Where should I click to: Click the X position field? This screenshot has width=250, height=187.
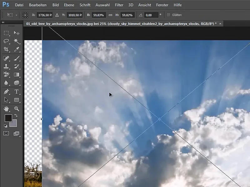[44, 15]
